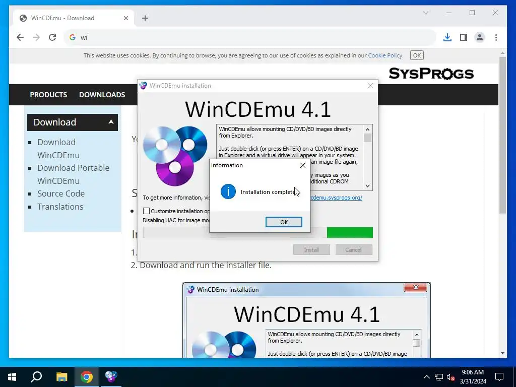516x387 pixels.
Task: Open Download WinCDEmu sidebar link
Action: point(58,149)
